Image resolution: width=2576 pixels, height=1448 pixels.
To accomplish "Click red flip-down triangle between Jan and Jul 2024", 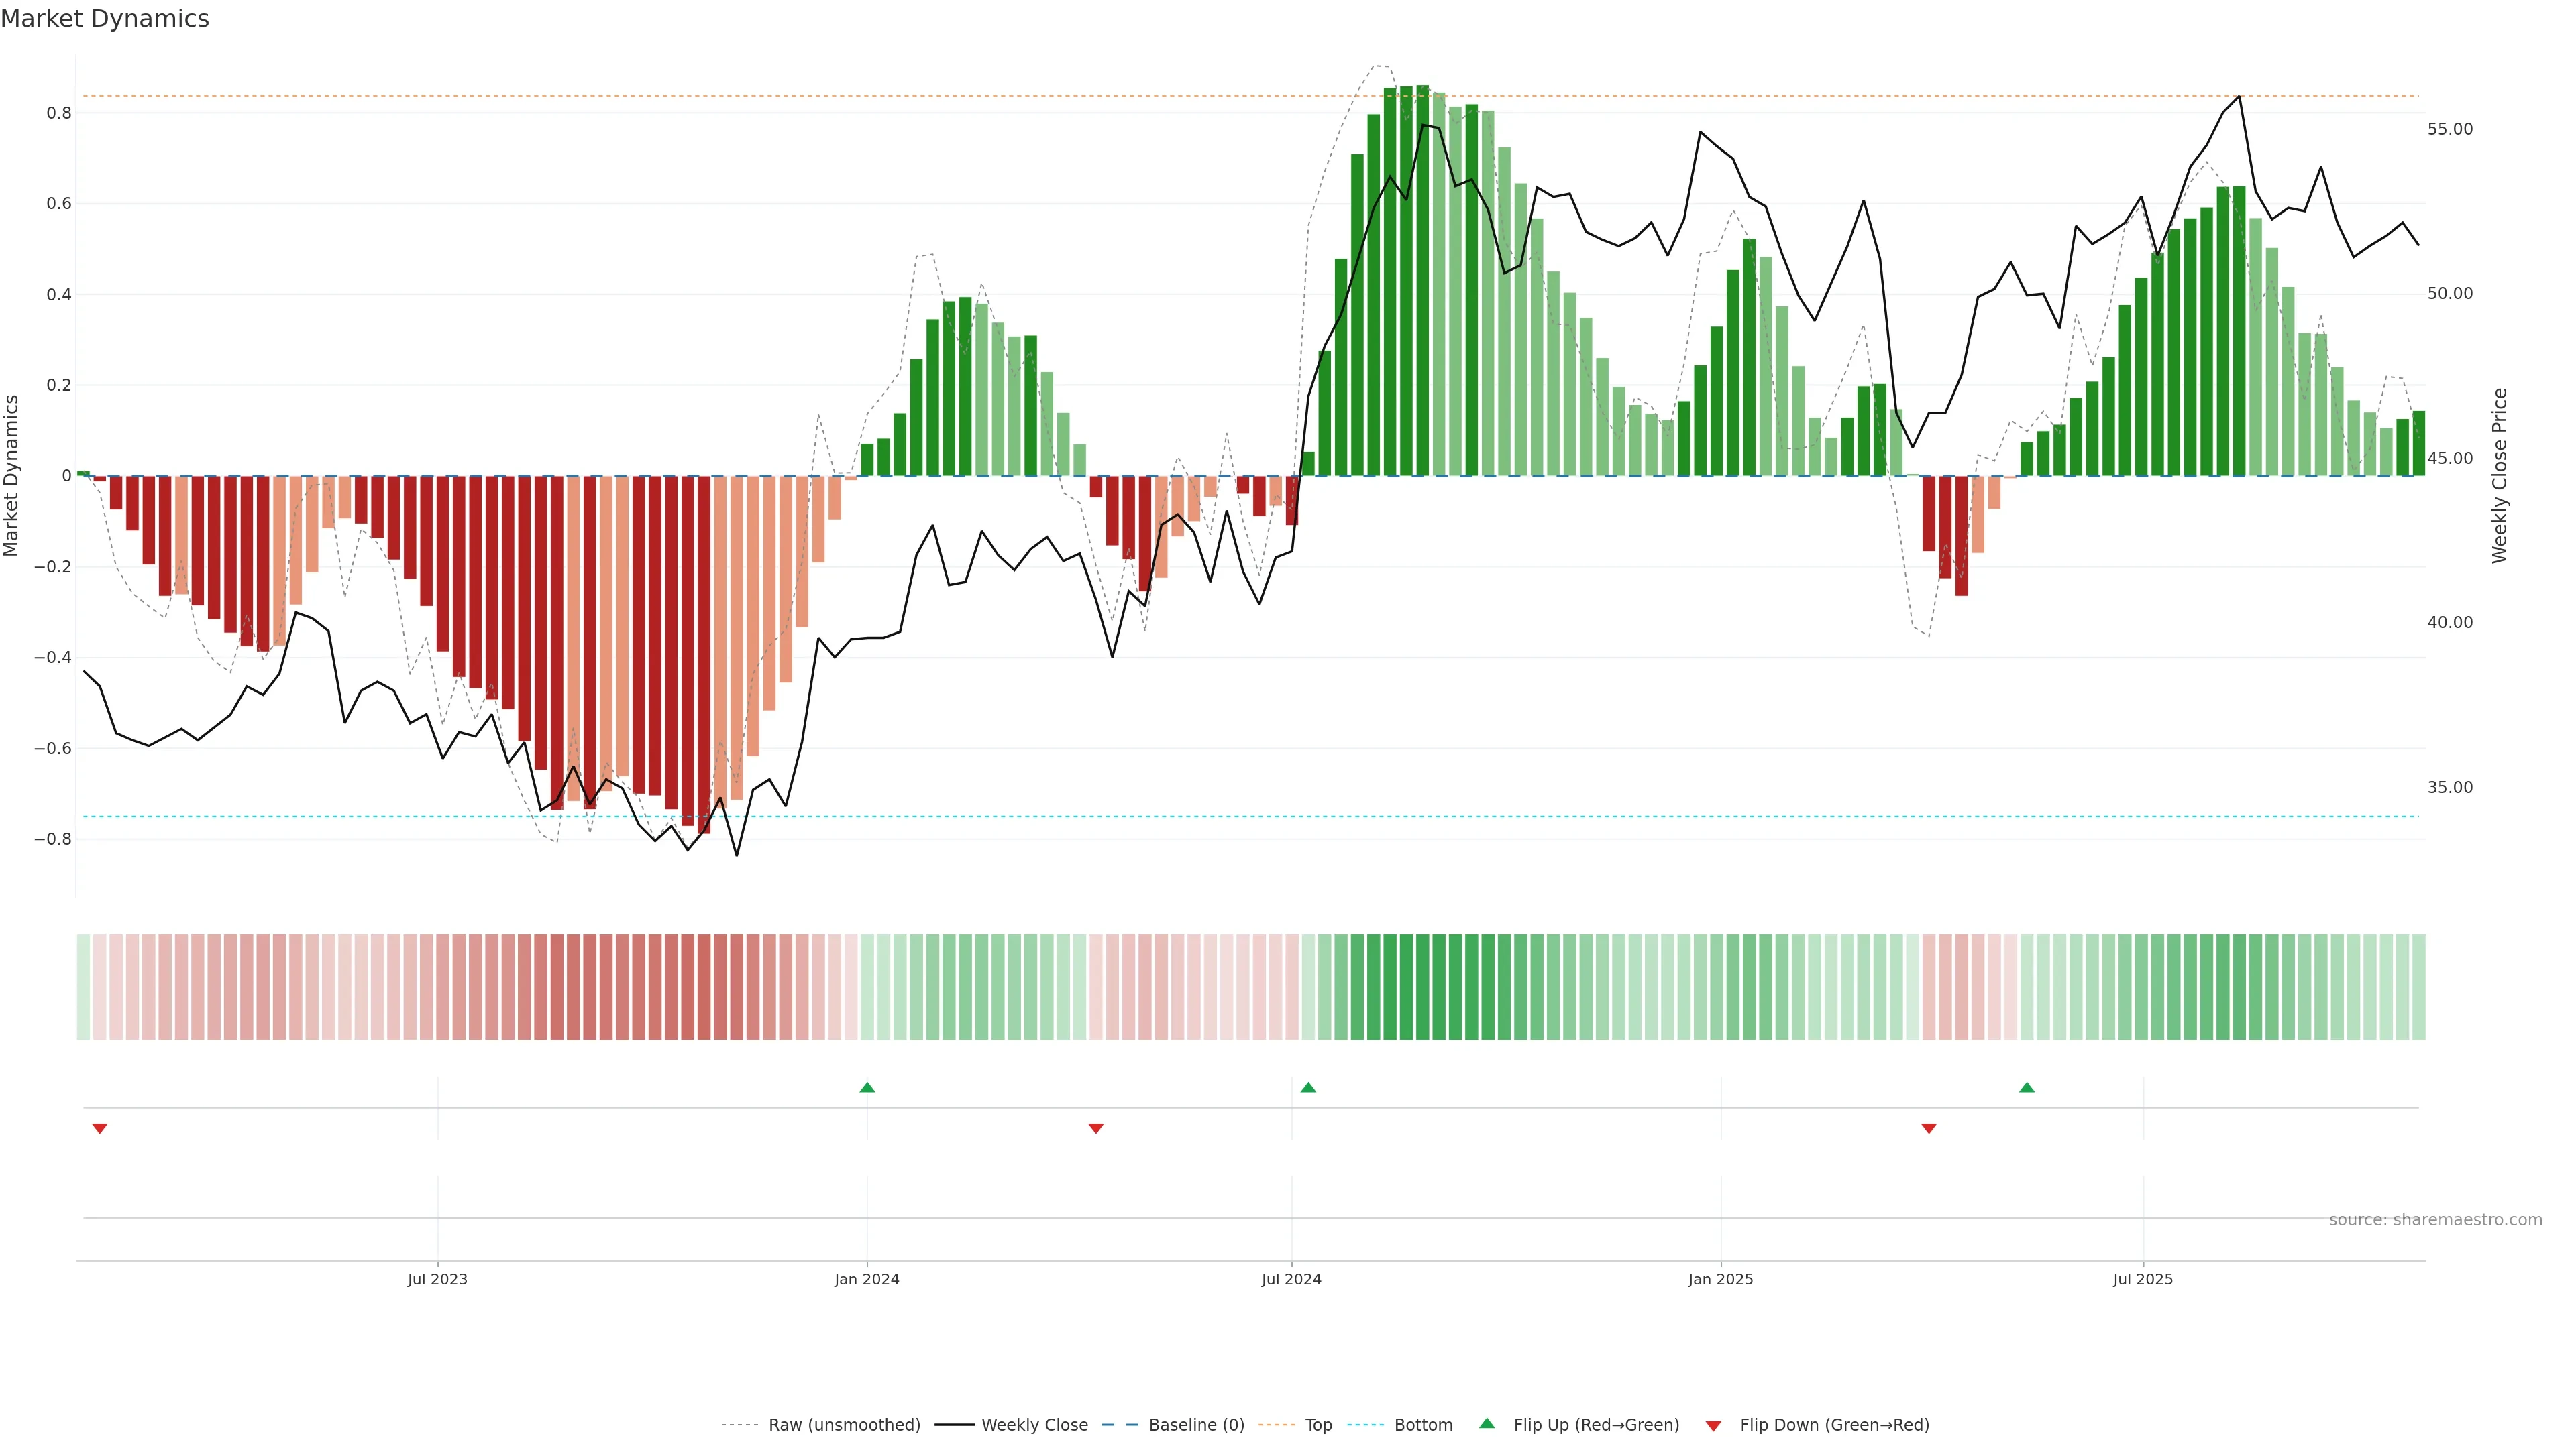I will click(1095, 1128).
